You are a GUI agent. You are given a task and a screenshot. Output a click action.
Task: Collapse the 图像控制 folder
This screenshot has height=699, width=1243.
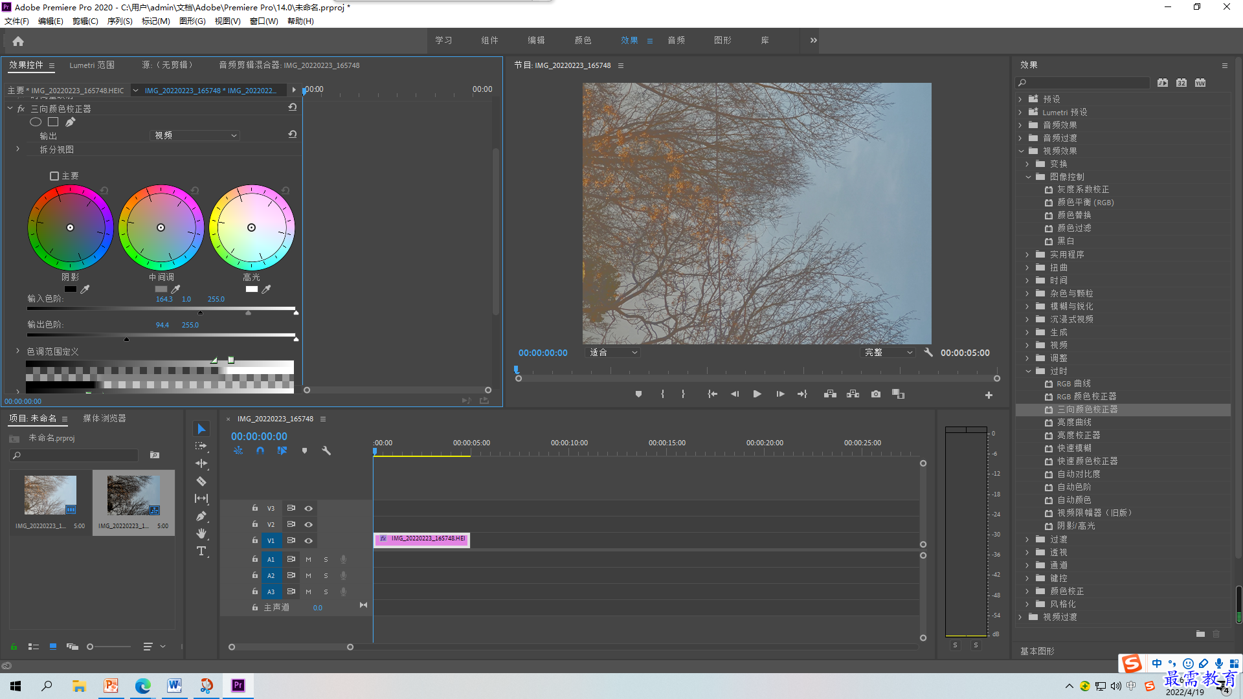(x=1028, y=177)
